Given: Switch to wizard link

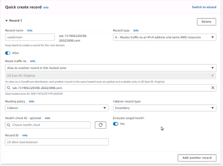Looking at the screenshot, I should tap(204, 7).
